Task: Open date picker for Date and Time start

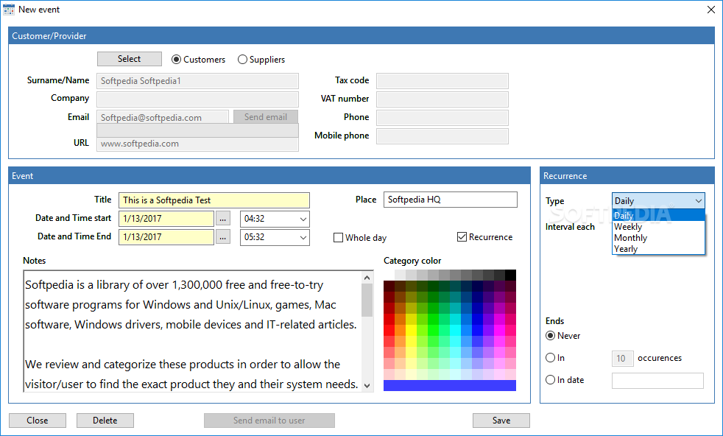Action: [x=222, y=219]
